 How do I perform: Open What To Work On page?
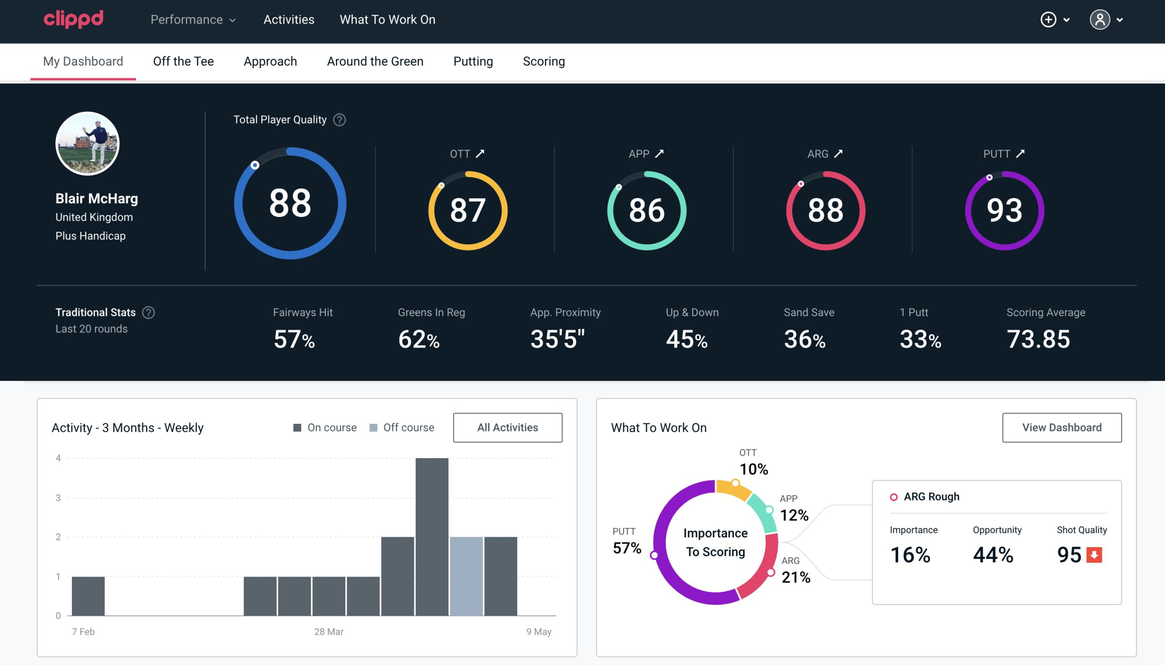(387, 20)
